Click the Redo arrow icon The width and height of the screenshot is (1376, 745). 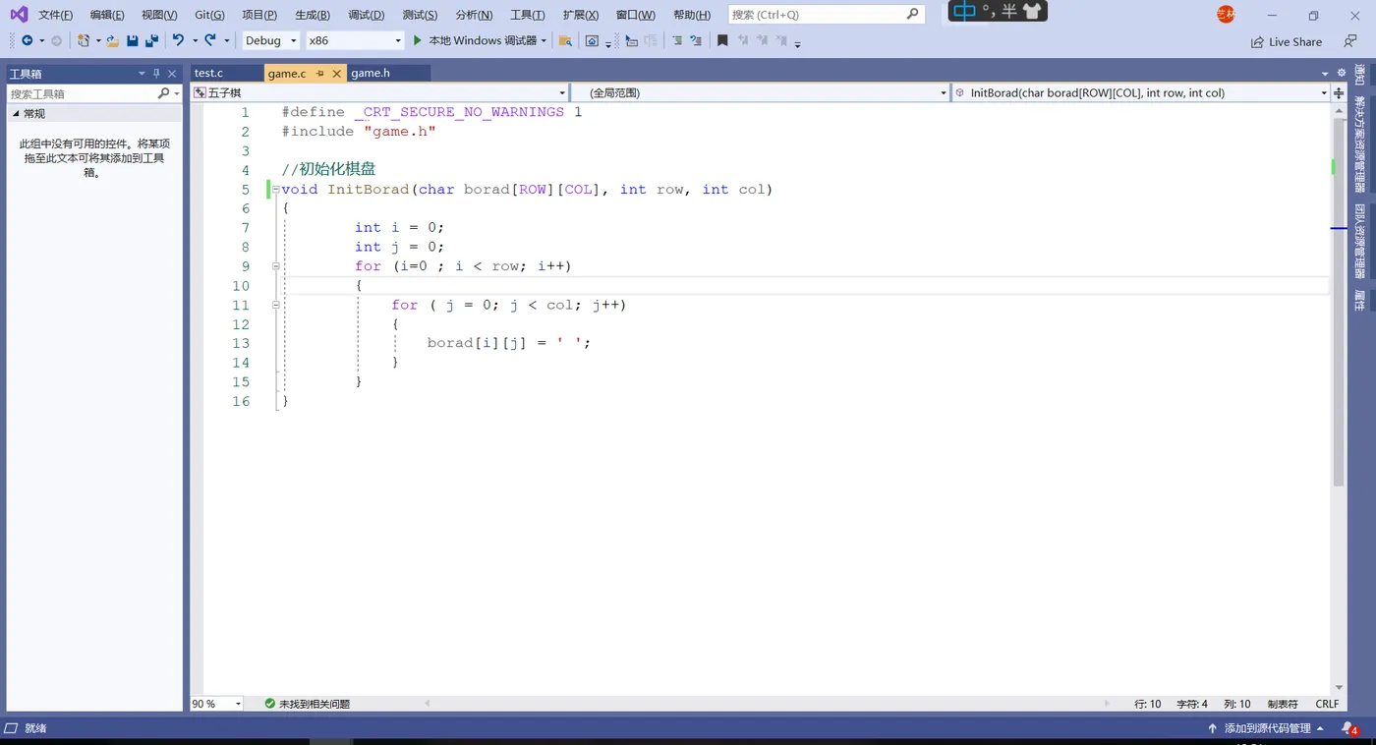click(x=210, y=40)
